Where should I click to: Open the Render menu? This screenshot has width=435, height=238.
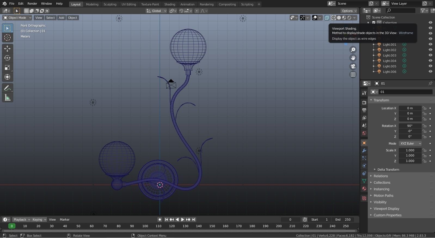[32, 4]
